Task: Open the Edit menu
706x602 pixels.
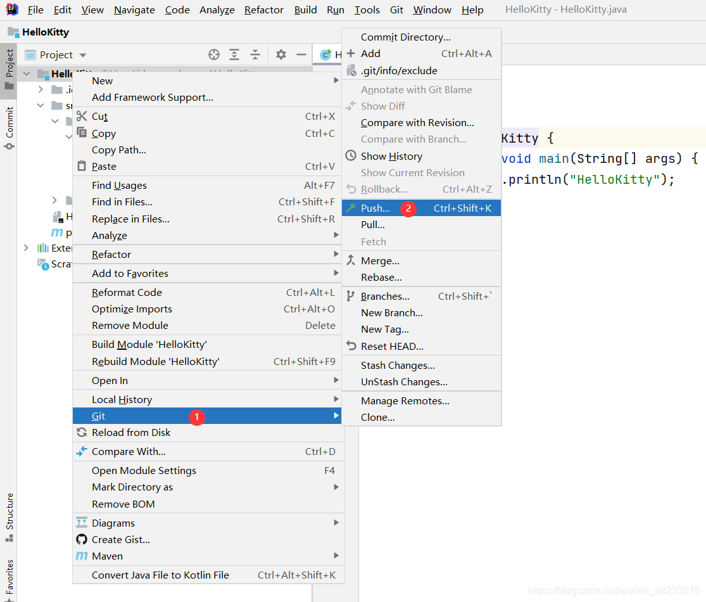Action: pos(62,10)
